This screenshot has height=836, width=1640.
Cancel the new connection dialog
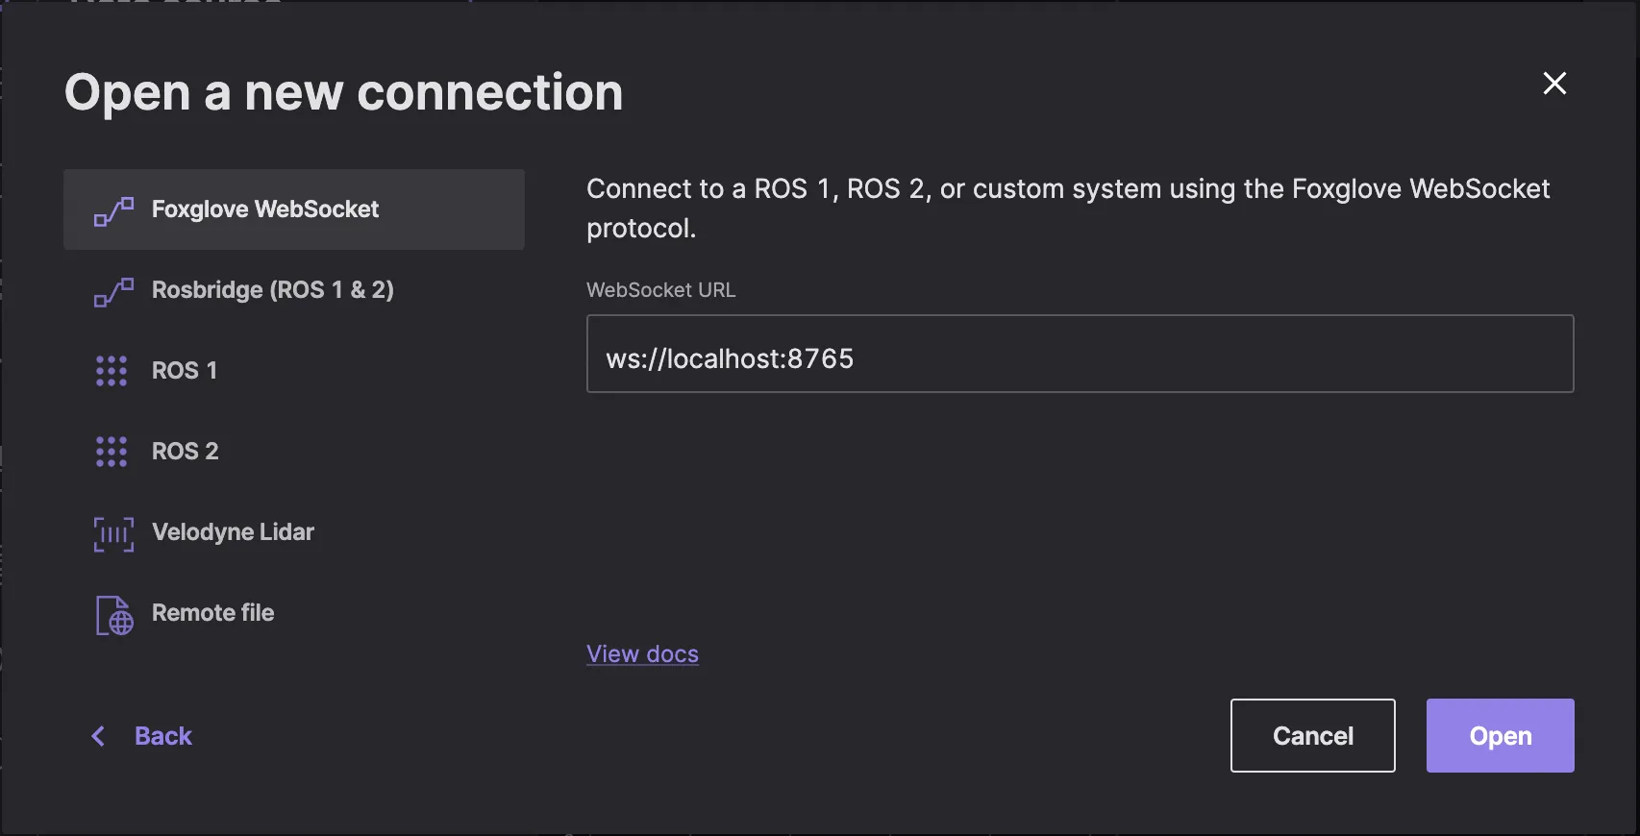tap(1313, 735)
